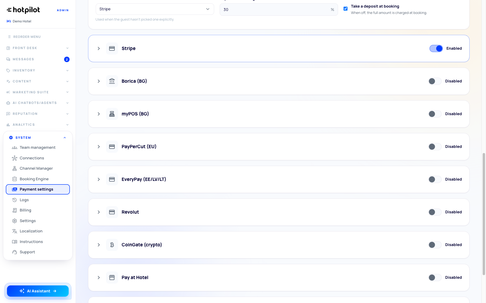
Task: Click the Messages chat icon
Action: click(8, 59)
